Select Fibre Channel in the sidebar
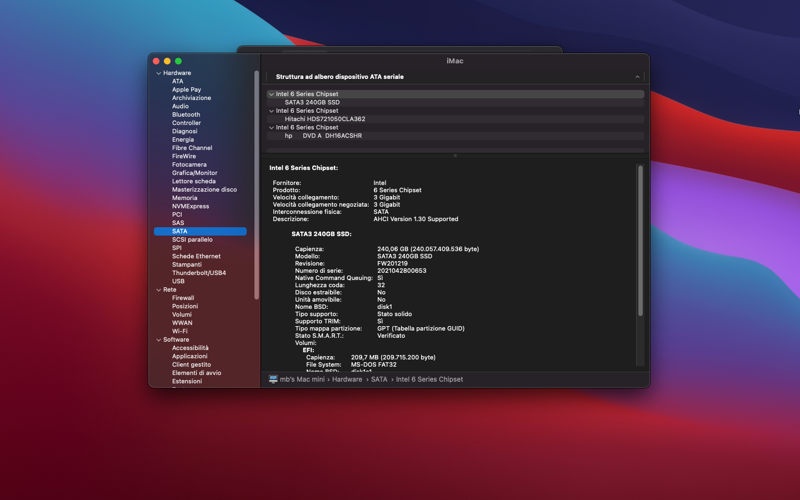Viewport: 800px width, 500px height. [x=192, y=148]
